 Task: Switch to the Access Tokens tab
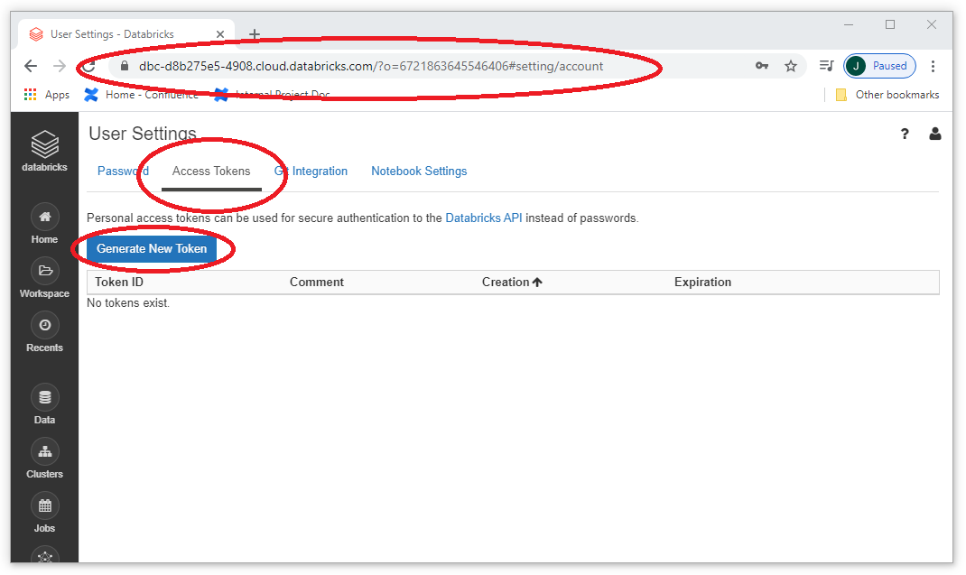211,172
